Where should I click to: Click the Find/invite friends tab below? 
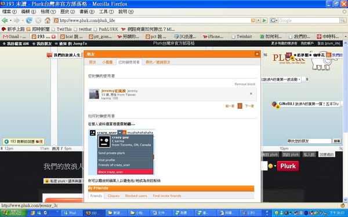167,196
